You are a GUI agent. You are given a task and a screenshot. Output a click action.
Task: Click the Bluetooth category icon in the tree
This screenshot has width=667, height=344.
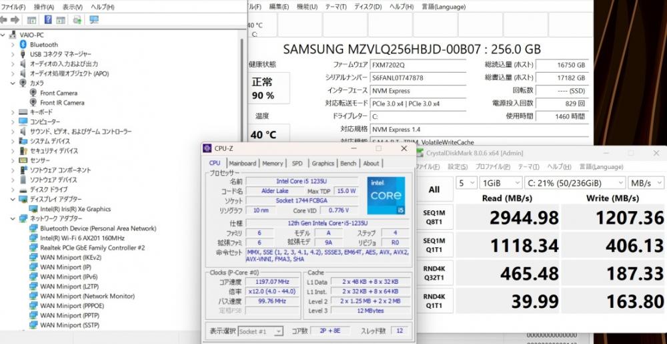point(23,44)
